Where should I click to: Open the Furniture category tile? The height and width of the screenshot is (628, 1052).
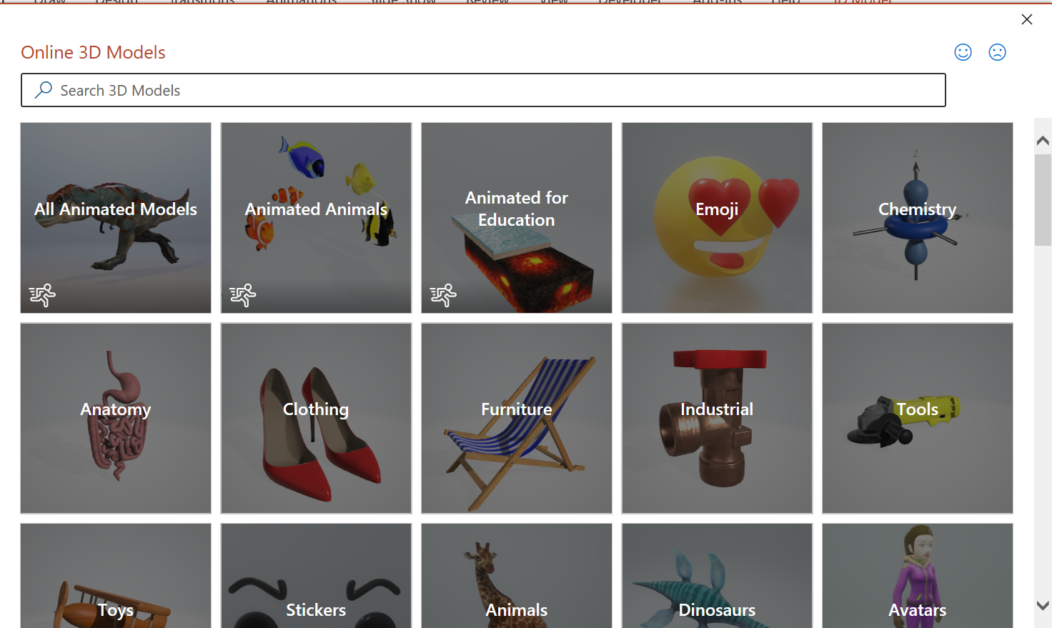click(x=517, y=418)
